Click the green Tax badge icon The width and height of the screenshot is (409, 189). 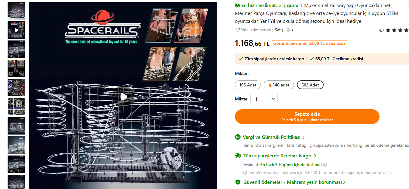[x=238, y=137]
